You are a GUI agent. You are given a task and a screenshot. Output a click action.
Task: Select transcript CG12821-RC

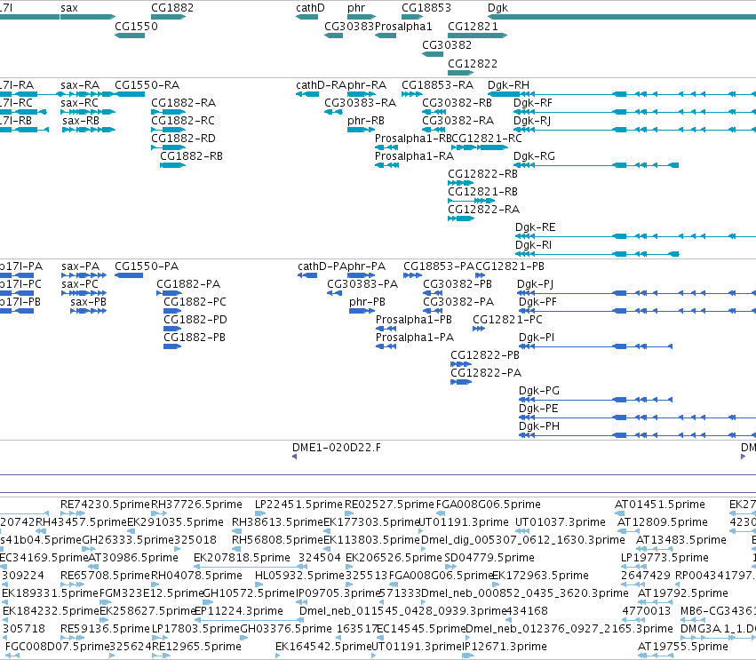click(x=487, y=139)
